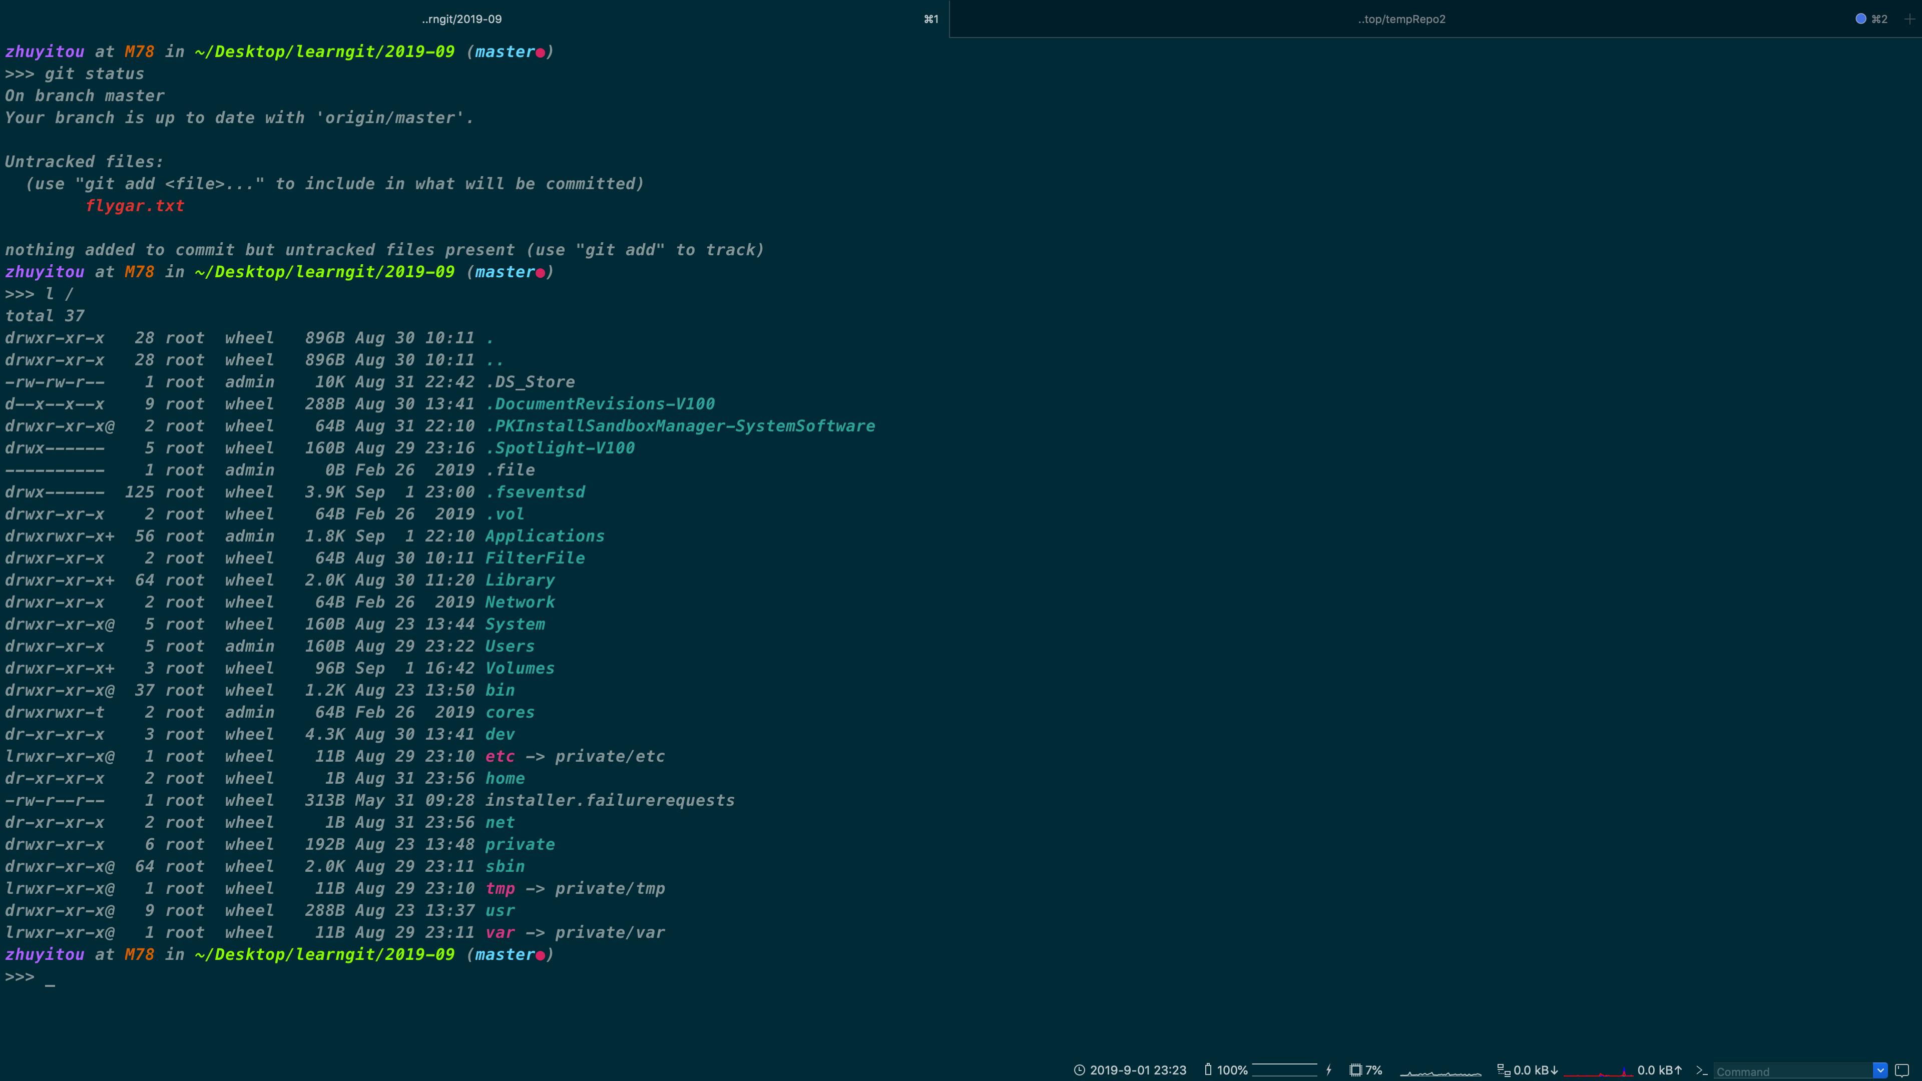The height and width of the screenshot is (1081, 1922).
Task: Click the dev directory name
Action: [500, 734]
